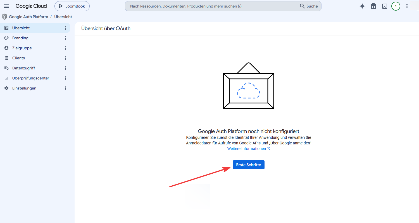Open the three-dot menu next to Übersicht
419x223 pixels.
(66, 28)
